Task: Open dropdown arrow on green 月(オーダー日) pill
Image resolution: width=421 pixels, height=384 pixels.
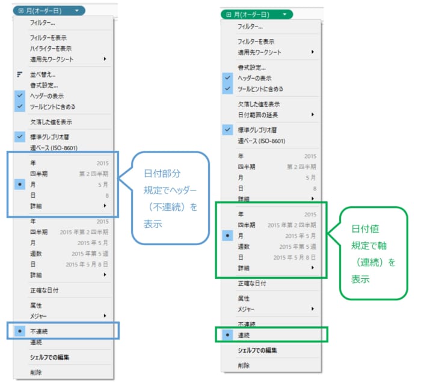Action: 284,14
